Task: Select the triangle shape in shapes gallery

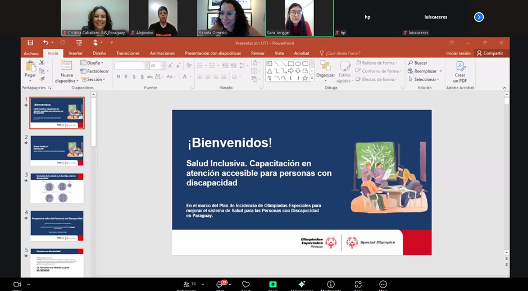Action: (270, 71)
